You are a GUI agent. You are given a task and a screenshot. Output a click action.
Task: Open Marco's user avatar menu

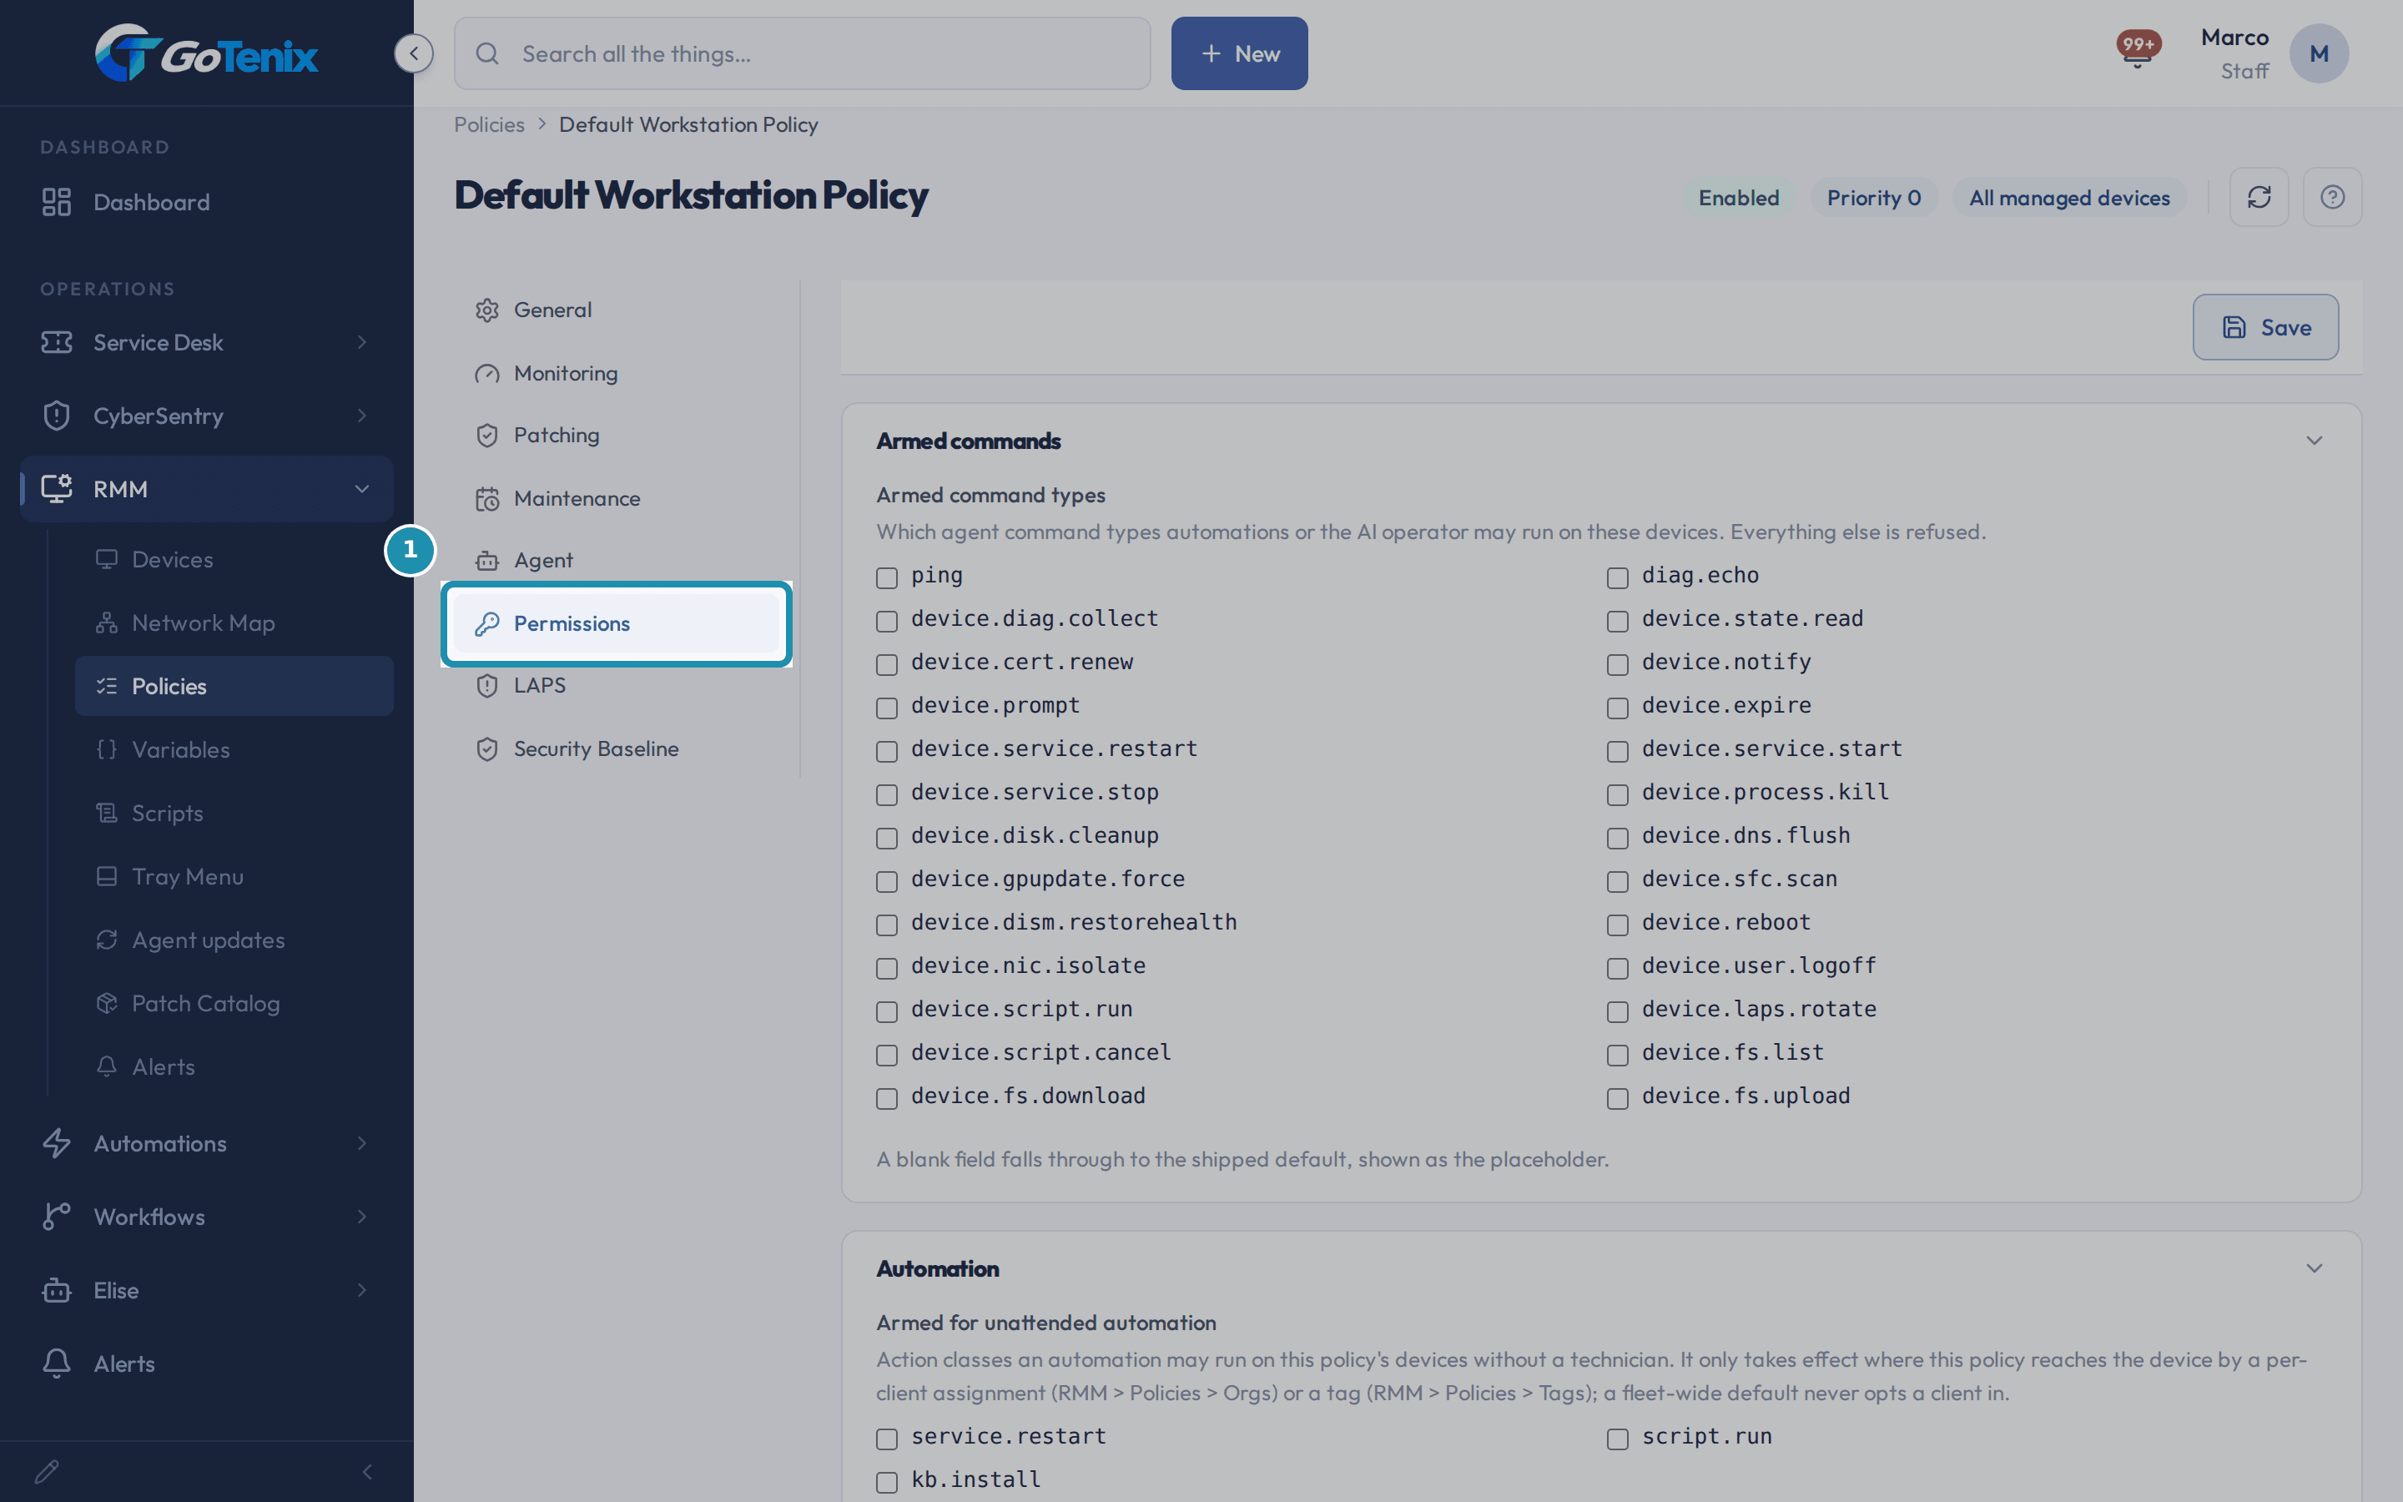2319,53
